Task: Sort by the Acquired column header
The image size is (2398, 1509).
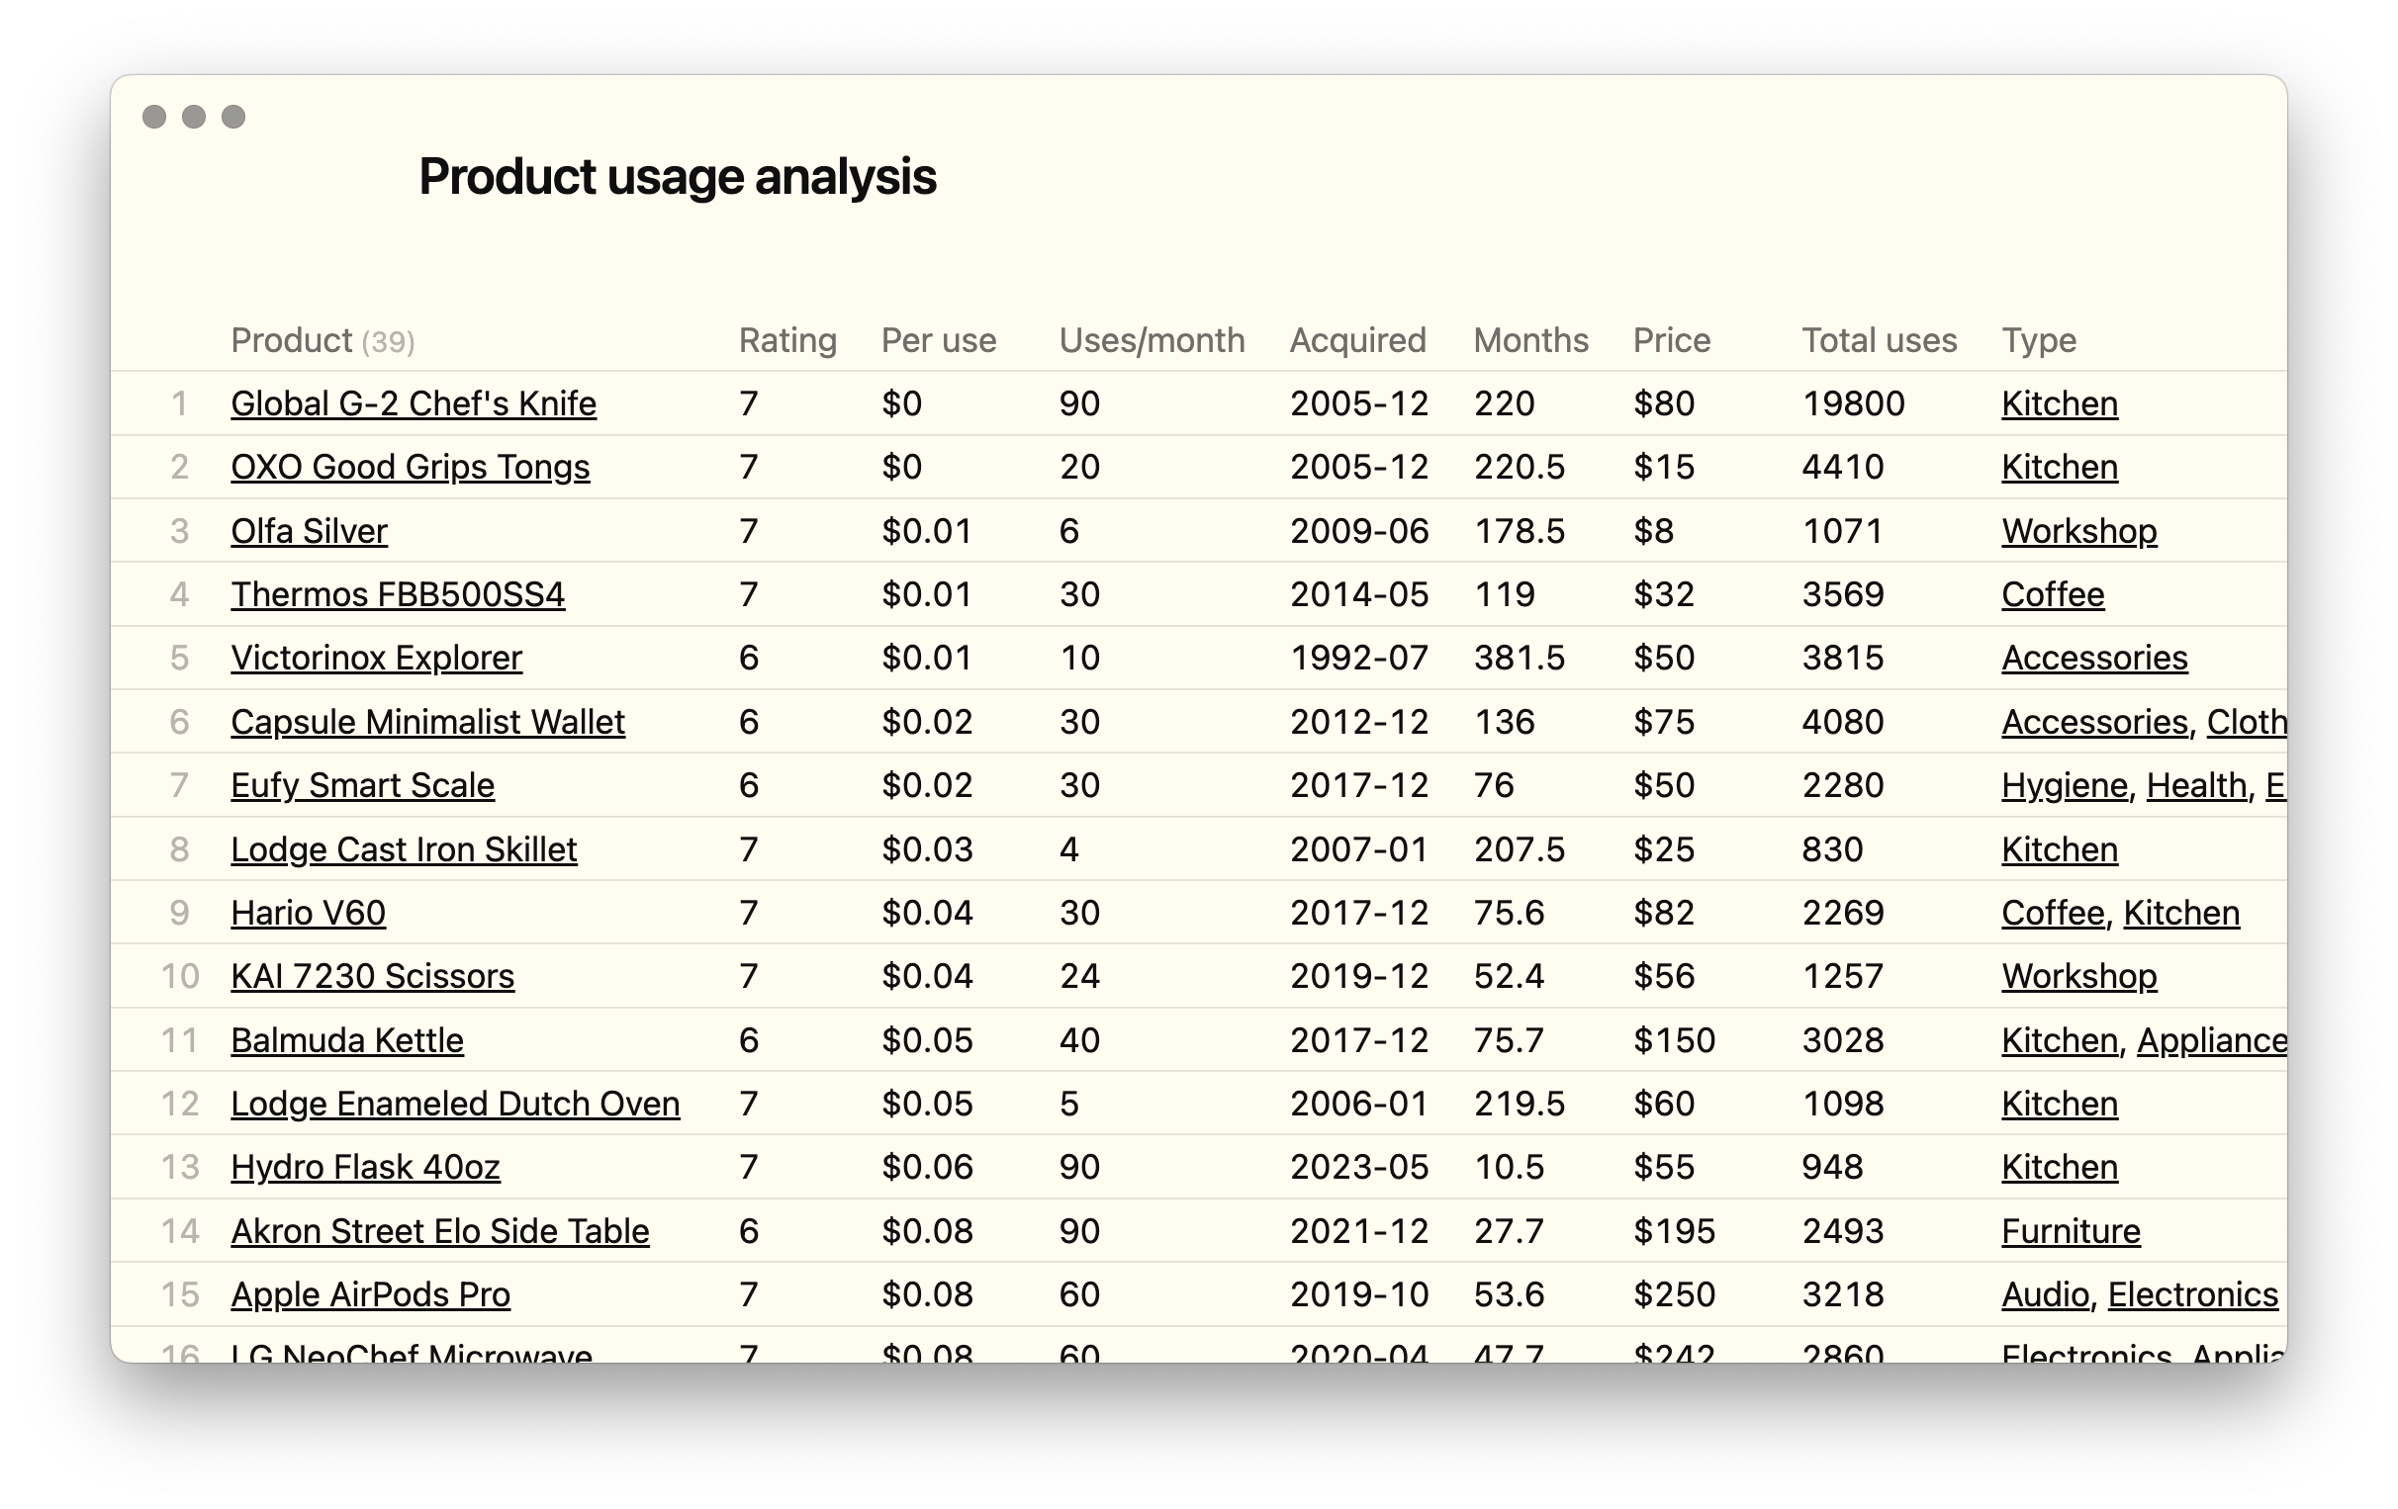Action: click(1358, 340)
